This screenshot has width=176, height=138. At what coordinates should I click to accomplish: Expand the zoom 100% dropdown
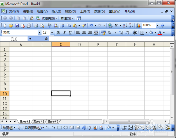pos(157,25)
